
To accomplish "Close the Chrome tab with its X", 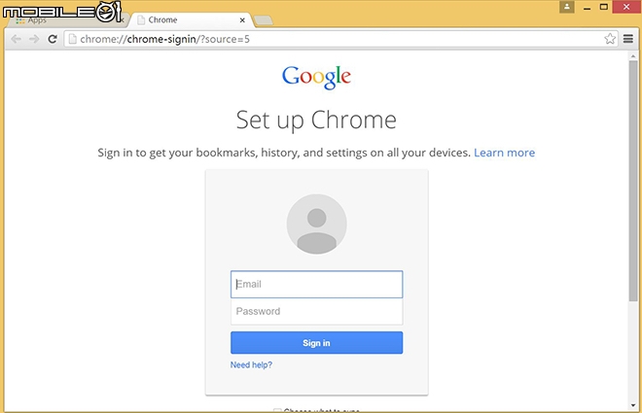I will (242, 20).
